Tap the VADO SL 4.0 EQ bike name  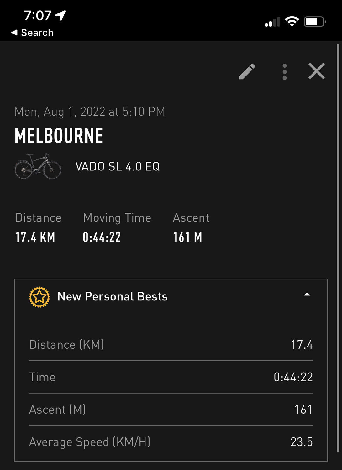tap(118, 166)
